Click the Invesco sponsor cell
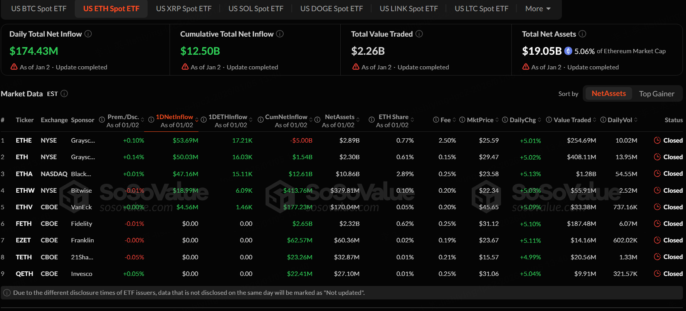Image resolution: width=686 pixels, height=311 pixels. (82, 274)
